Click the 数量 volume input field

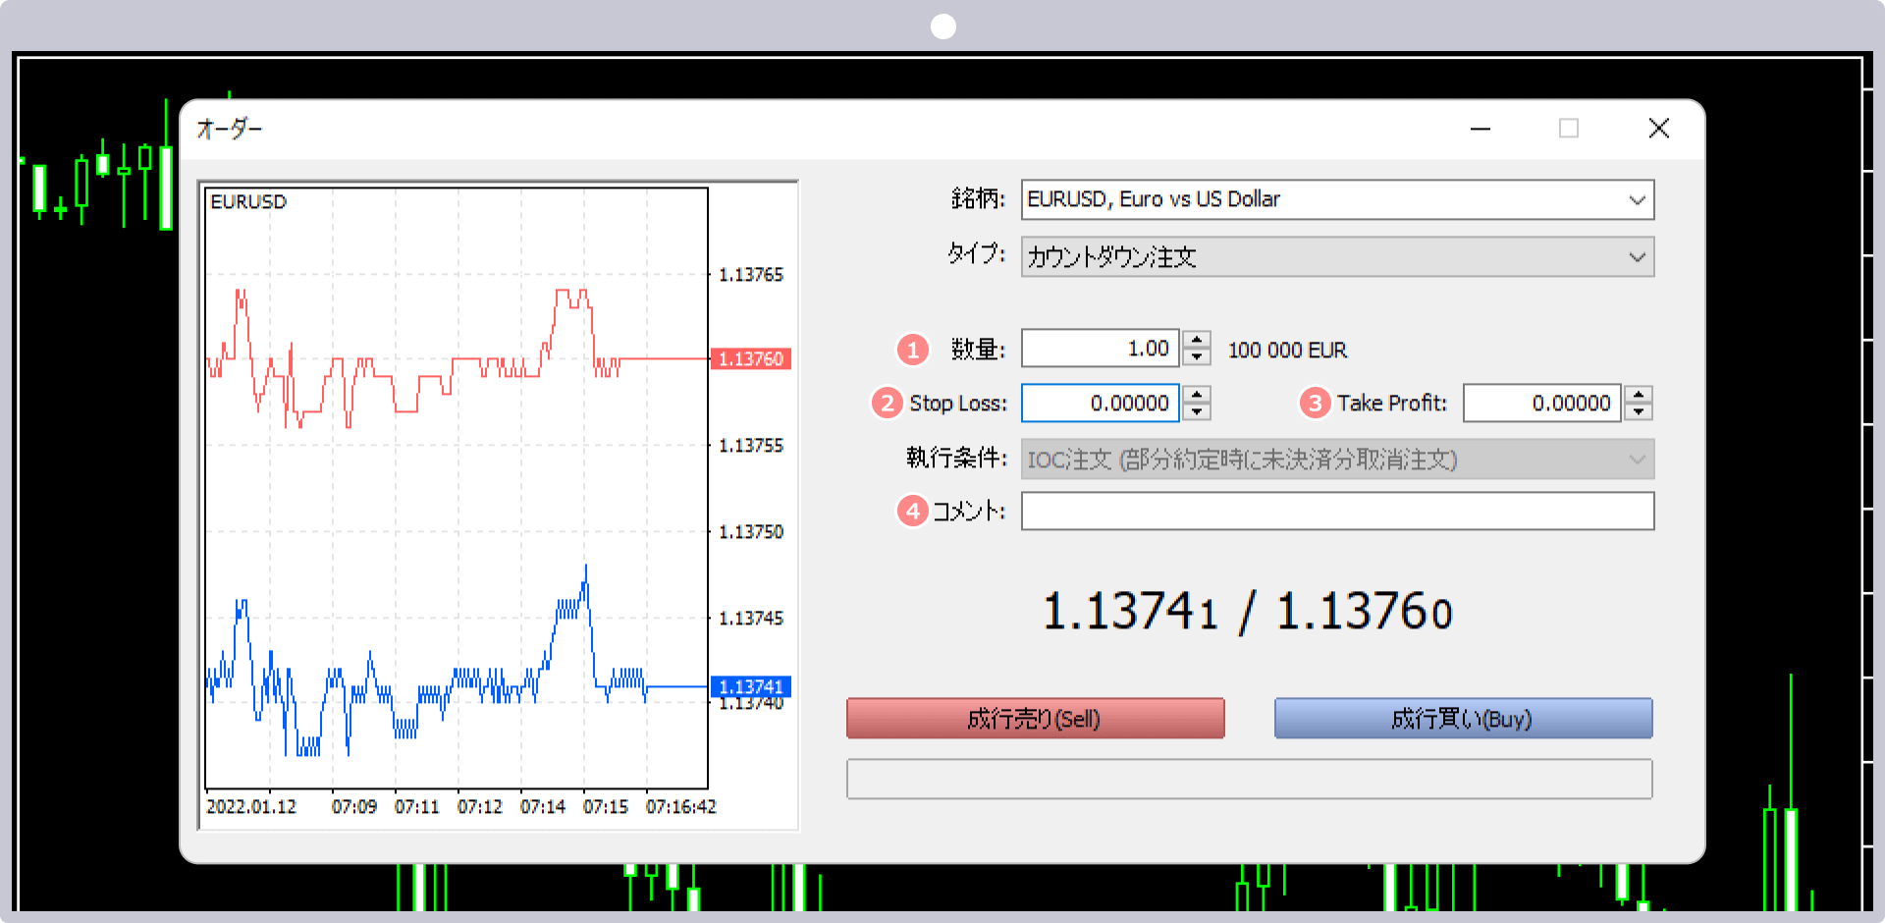(1100, 349)
